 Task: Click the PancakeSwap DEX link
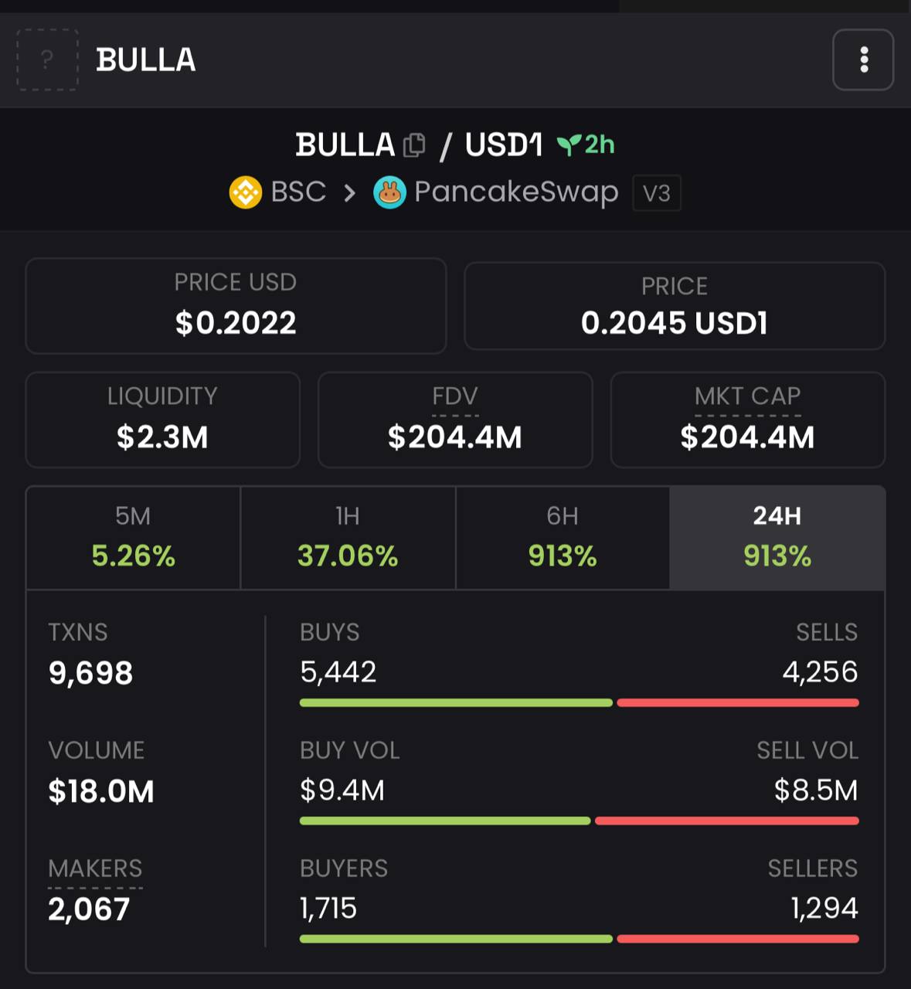click(x=516, y=192)
